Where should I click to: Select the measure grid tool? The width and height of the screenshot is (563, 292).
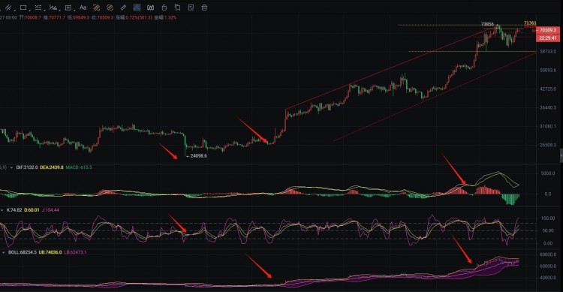pyautogui.click(x=68, y=8)
